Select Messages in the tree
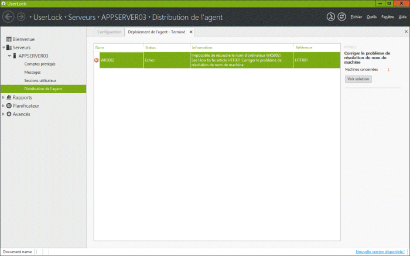 point(32,73)
